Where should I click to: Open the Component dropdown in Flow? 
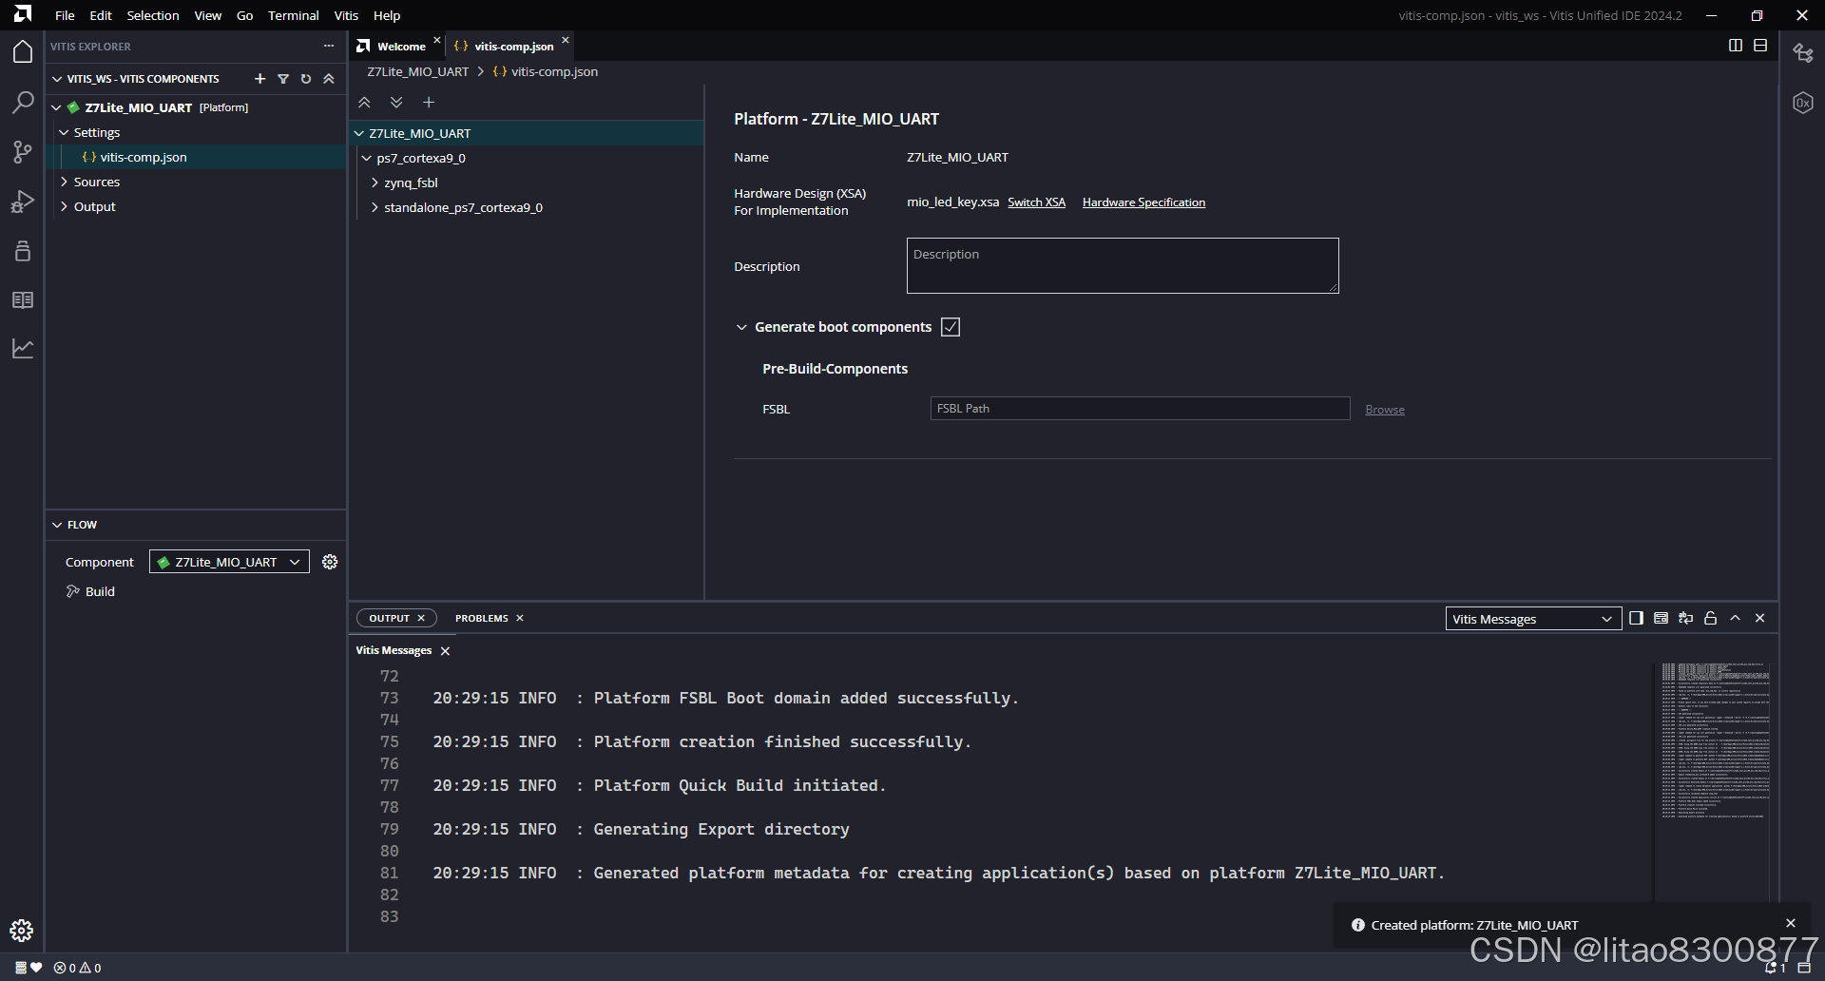[229, 562]
